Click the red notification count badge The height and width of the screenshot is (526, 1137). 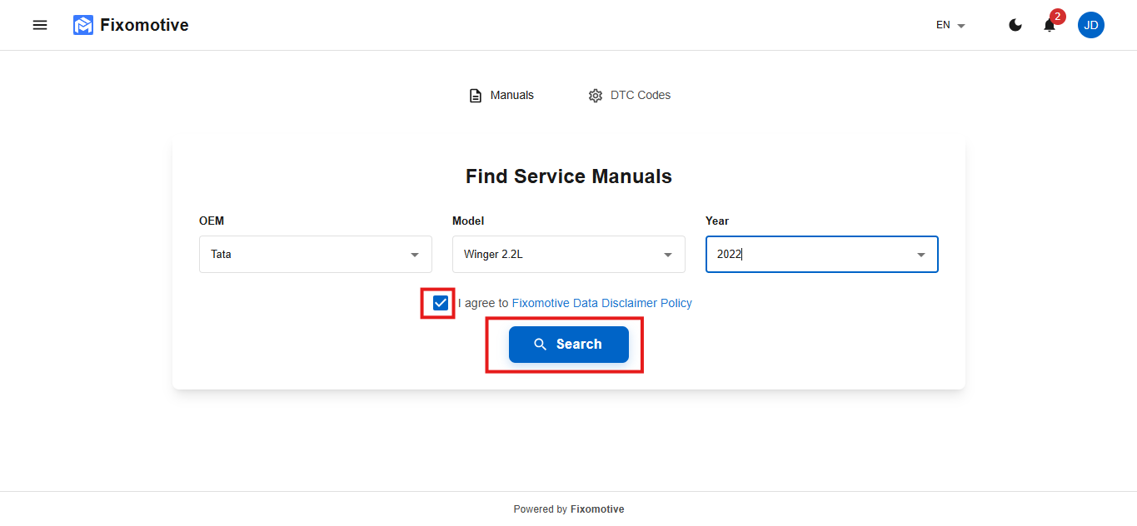coord(1057,17)
